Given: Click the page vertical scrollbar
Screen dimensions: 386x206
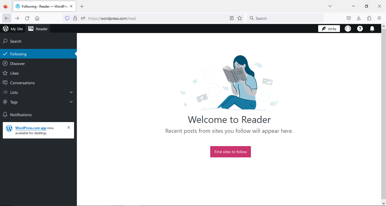Looking at the screenshot, I should 383,114.
